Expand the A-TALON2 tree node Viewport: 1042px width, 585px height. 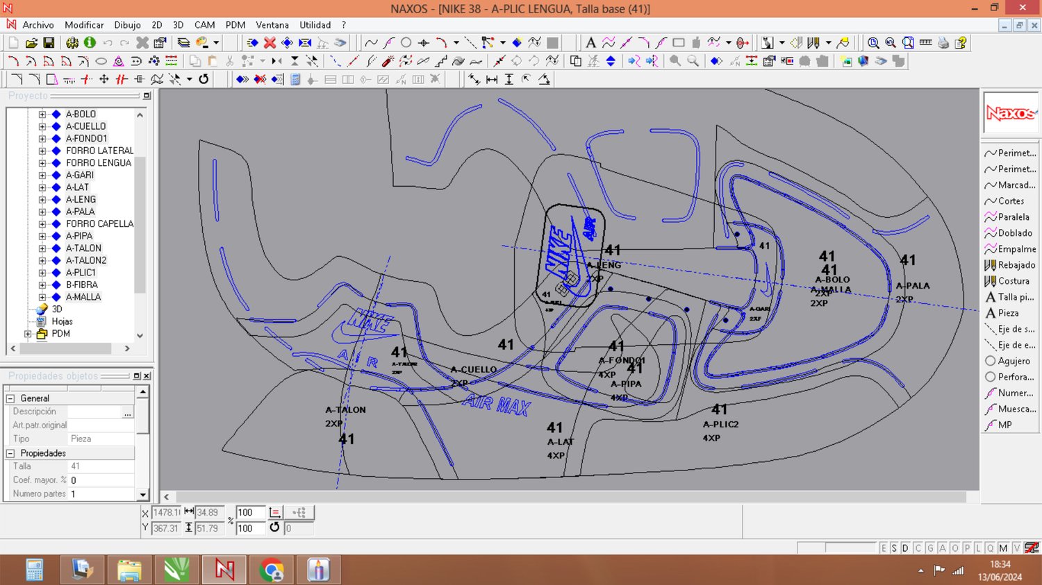pos(42,261)
